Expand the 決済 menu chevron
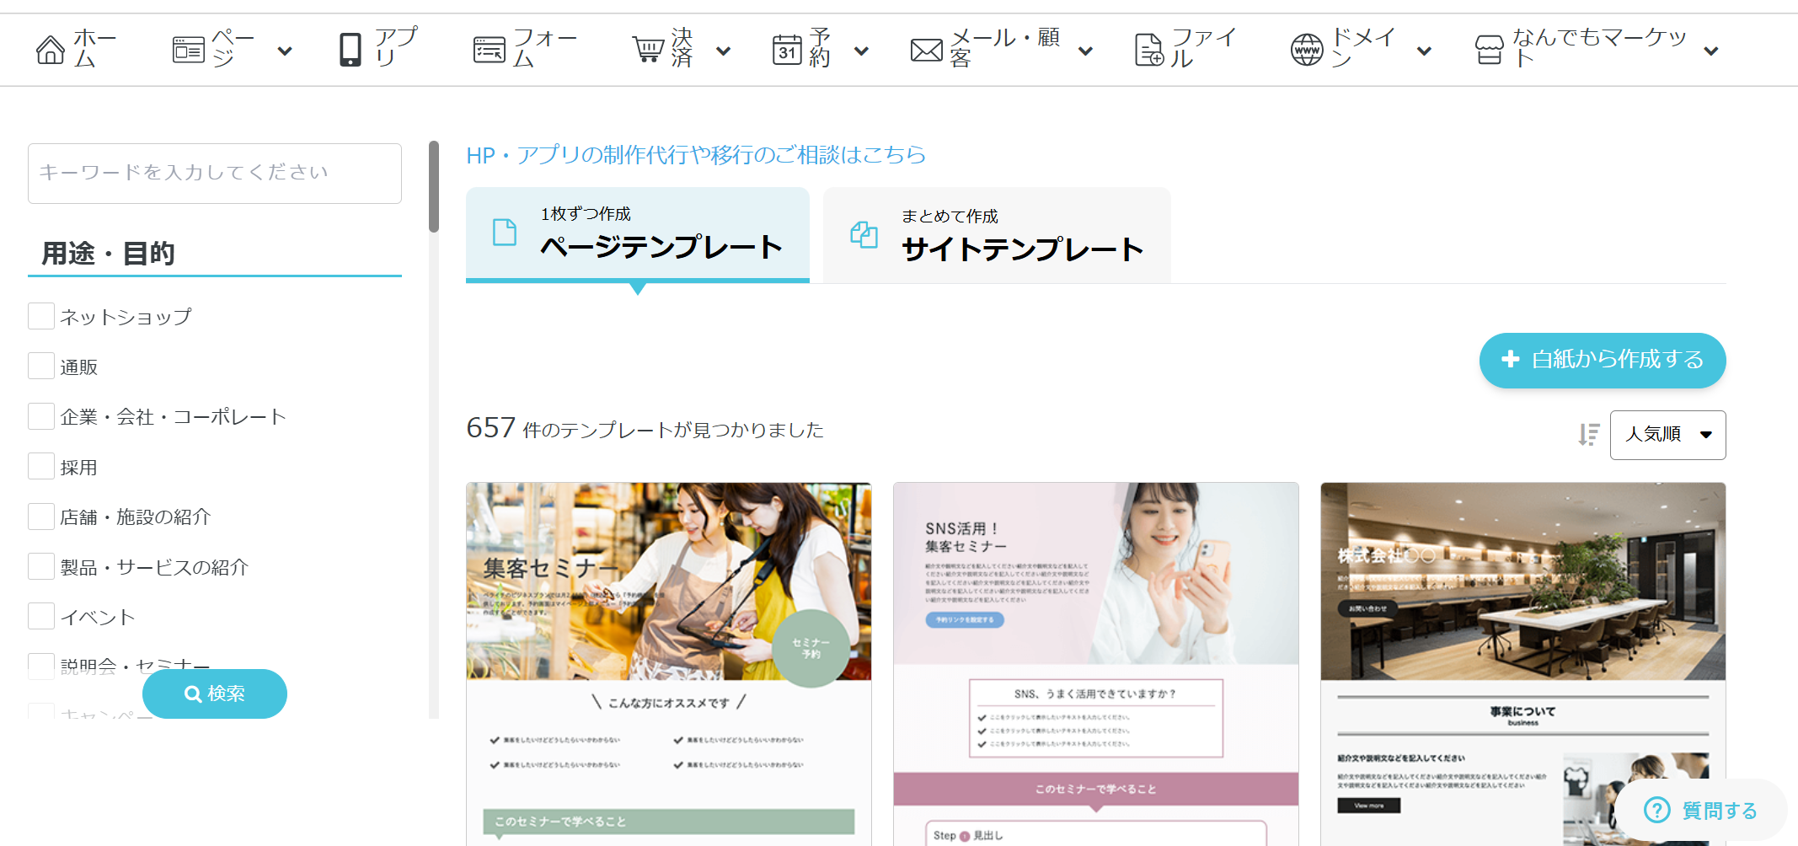Viewport: 1798px width, 846px height. click(723, 51)
